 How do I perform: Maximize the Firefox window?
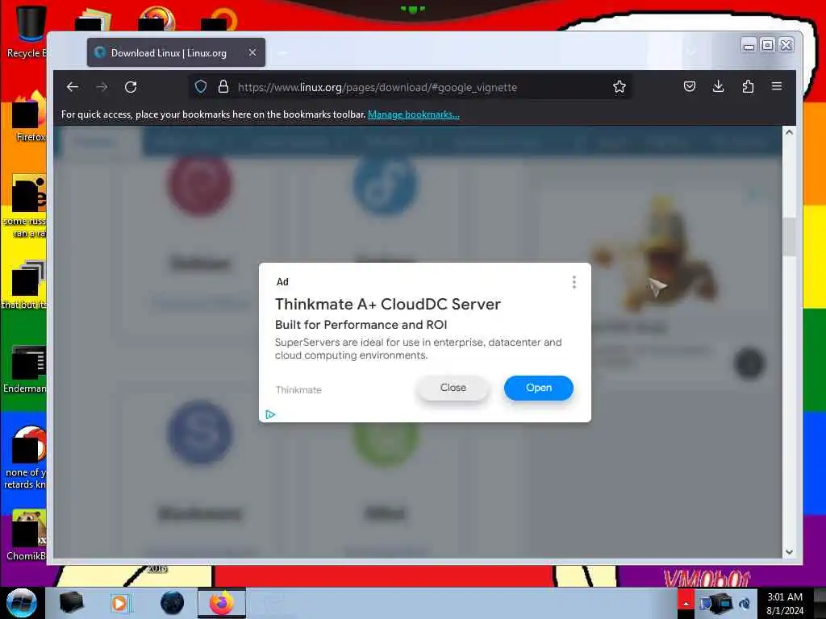(768, 46)
